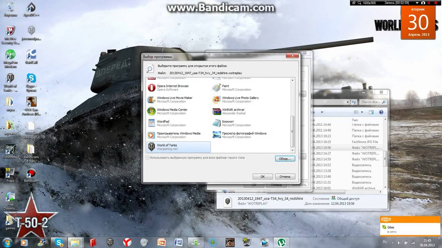Open RaidCall desktop shortcut
The image size is (442, 248).
click(31, 57)
